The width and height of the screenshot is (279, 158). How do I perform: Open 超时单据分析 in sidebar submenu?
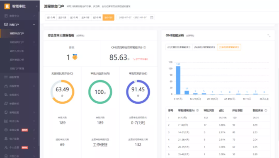17,60
